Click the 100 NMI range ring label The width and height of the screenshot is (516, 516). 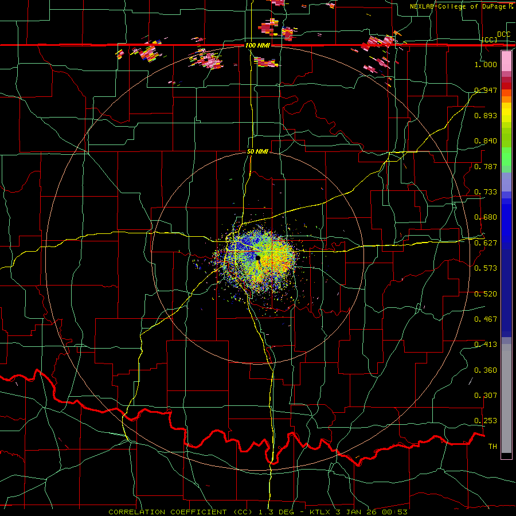257,45
